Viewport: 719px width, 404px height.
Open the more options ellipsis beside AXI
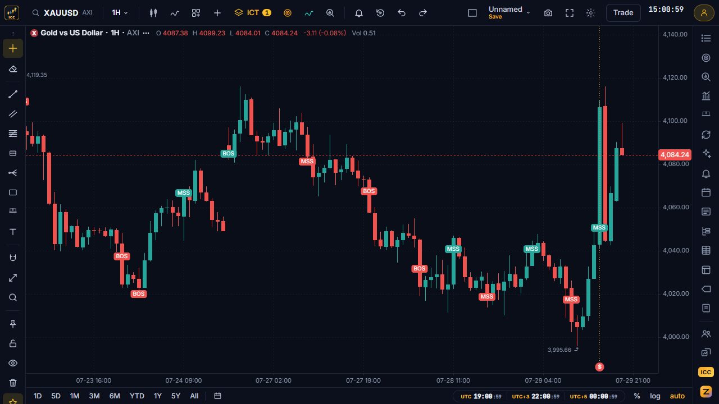point(146,33)
